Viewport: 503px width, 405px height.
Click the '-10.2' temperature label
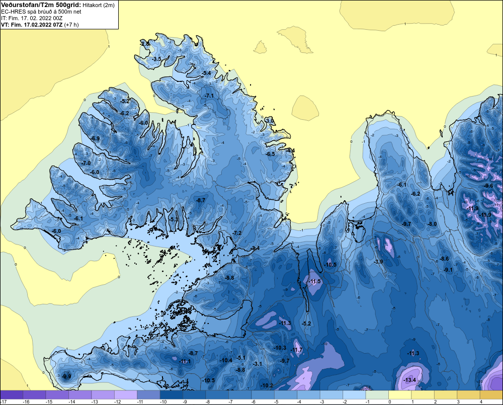tap(266, 385)
